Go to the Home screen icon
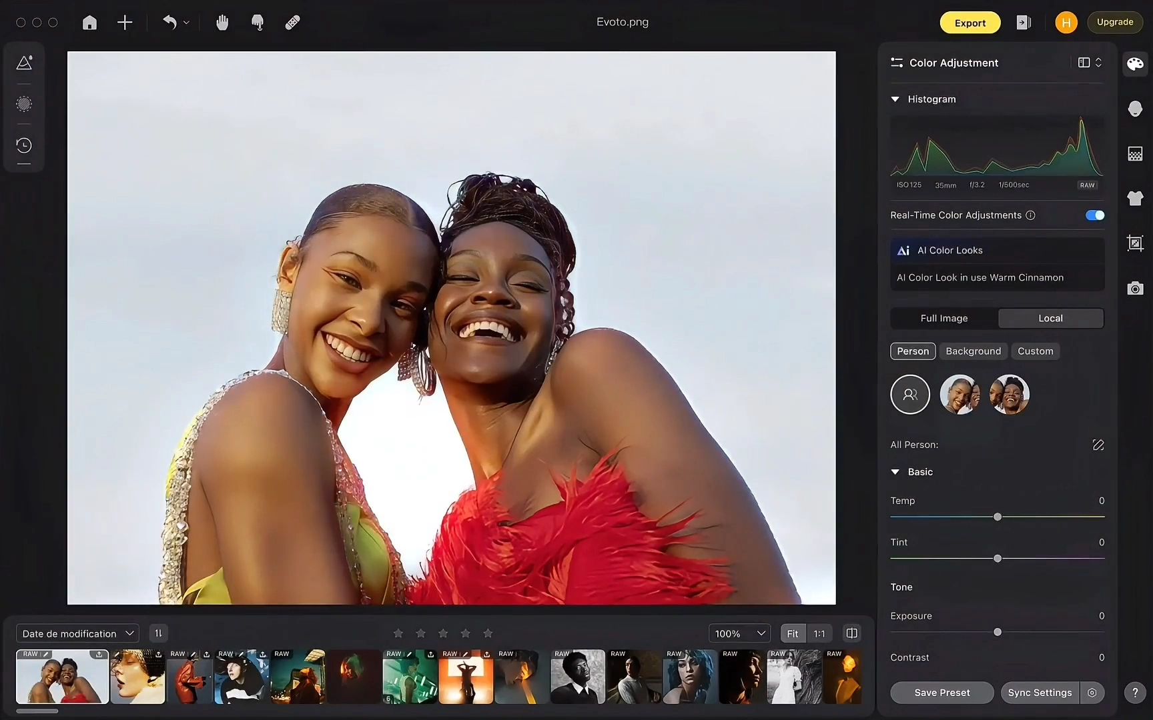 [x=89, y=23]
